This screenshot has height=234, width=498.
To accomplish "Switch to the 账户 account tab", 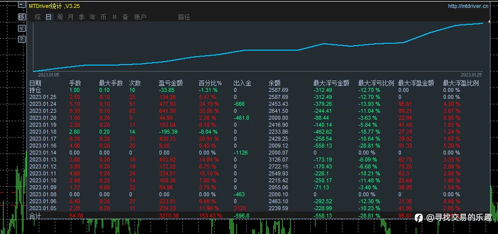I will coord(140,17).
